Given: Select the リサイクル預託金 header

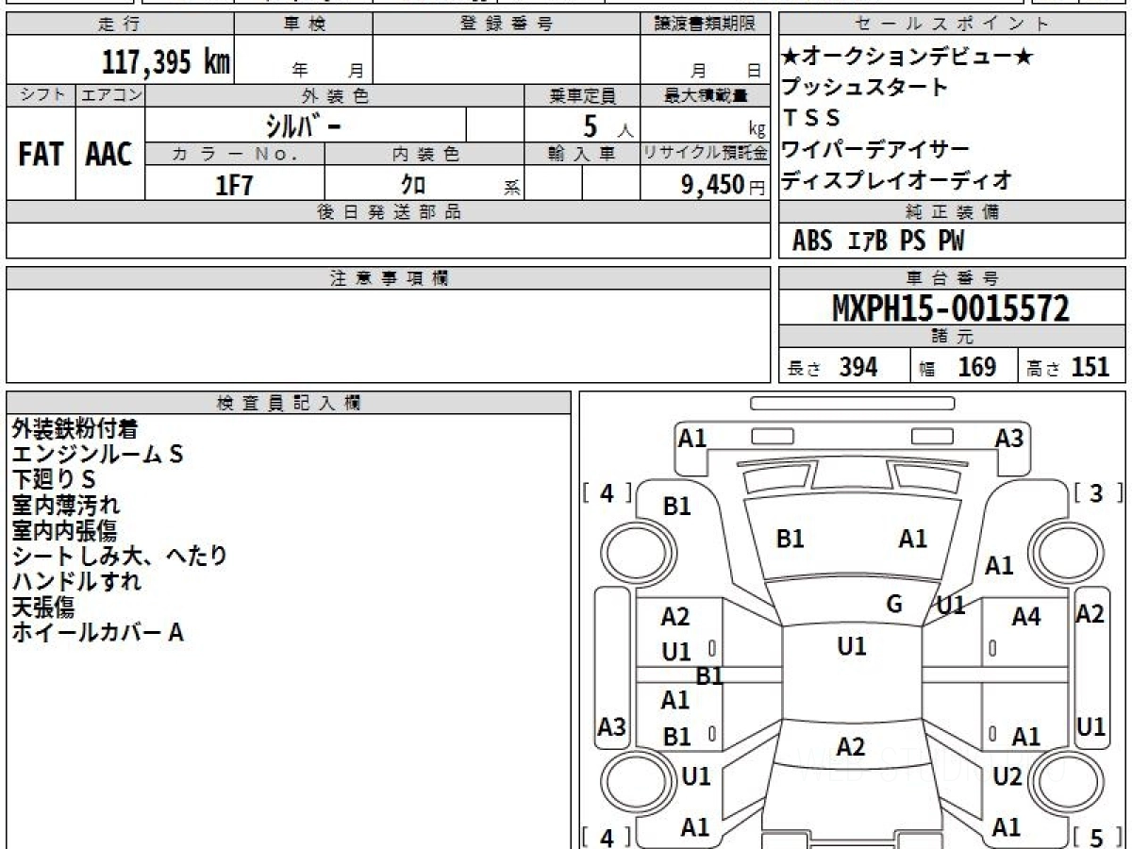Looking at the screenshot, I should (x=705, y=154).
